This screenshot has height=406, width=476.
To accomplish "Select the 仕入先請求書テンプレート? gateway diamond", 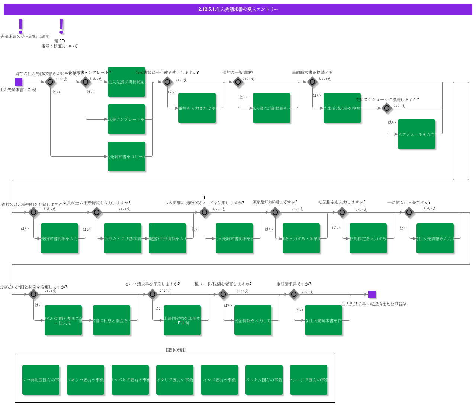I will click(x=86, y=82).
